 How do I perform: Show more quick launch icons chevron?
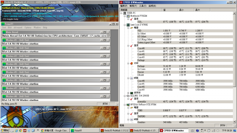tap(38, 130)
